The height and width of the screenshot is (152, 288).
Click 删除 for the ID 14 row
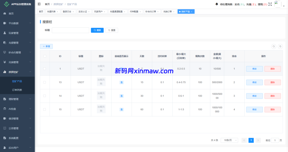tap(273, 96)
